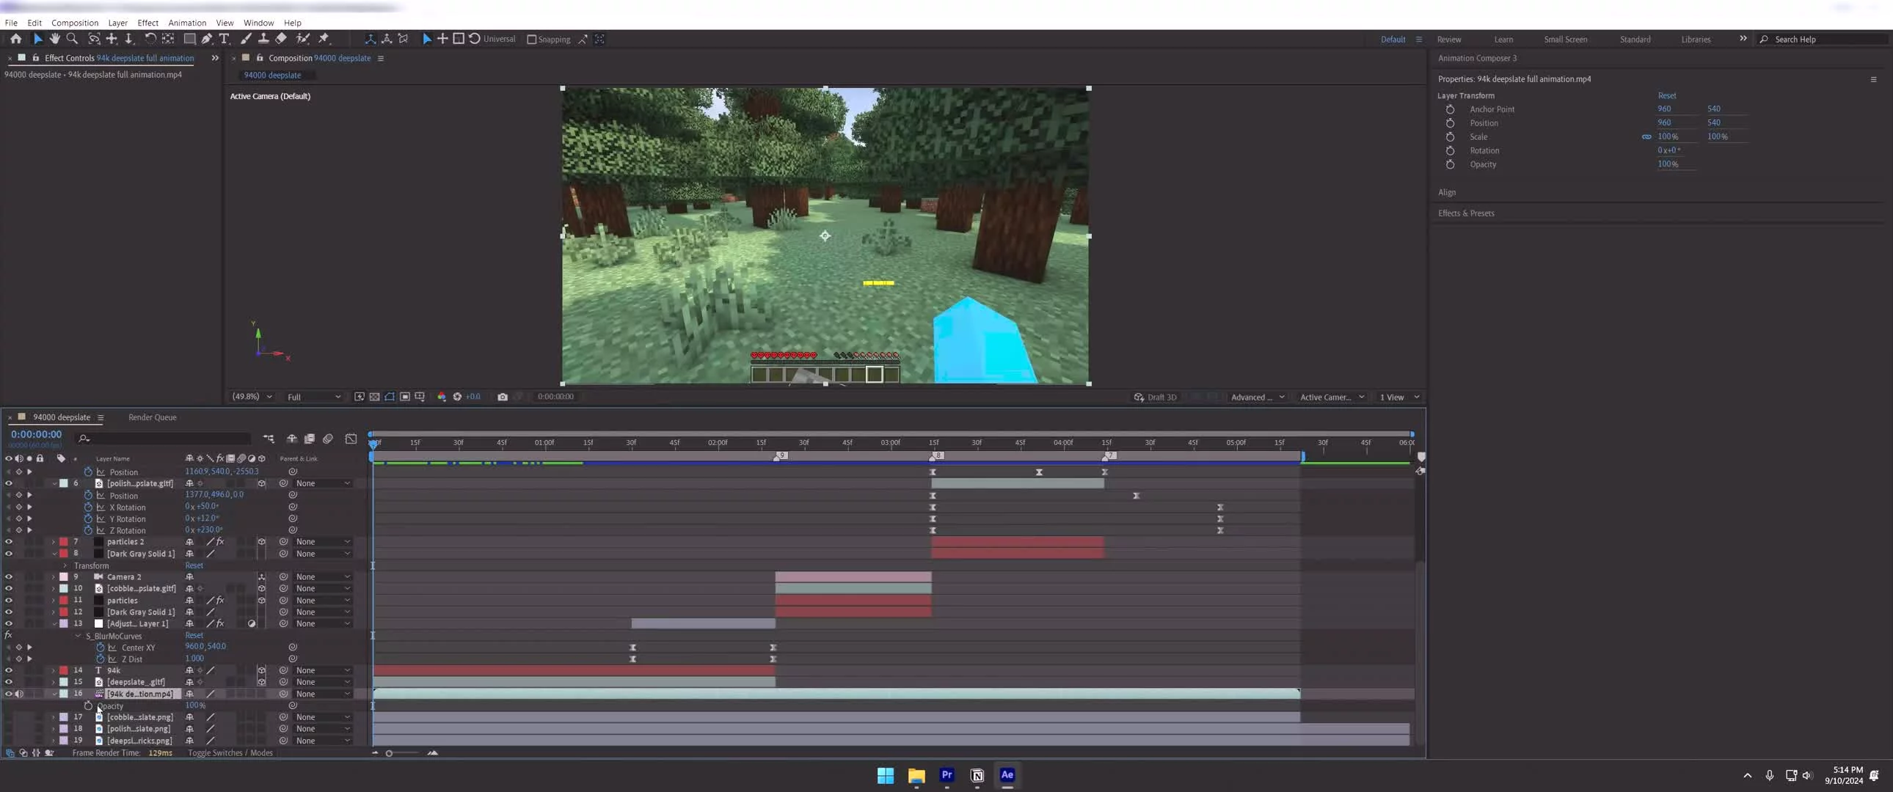The width and height of the screenshot is (1893, 792).
Task: Select the Orbit camera tool
Action: point(94,39)
